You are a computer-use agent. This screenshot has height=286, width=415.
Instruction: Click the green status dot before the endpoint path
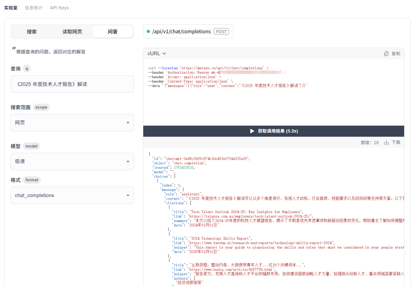pyautogui.click(x=149, y=31)
